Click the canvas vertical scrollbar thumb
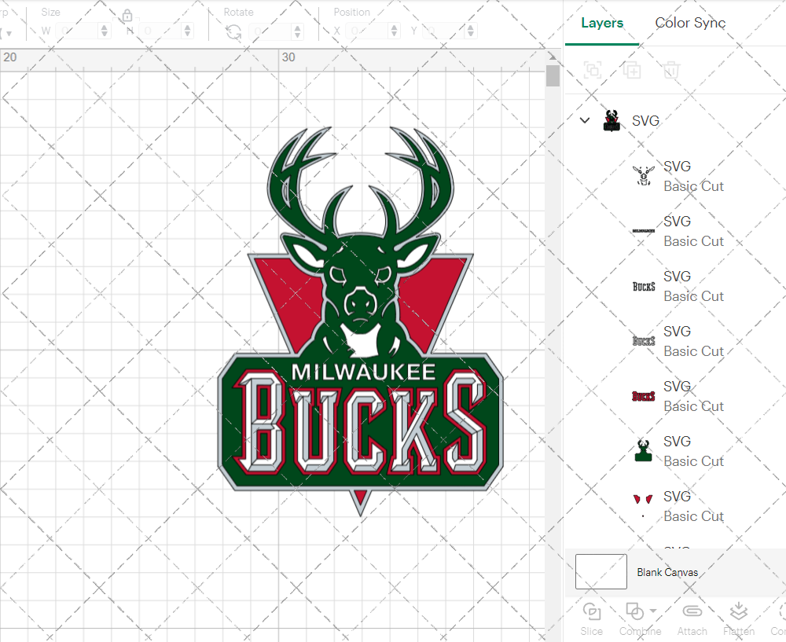The width and height of the screenshot is (786, 642). pos(553,75)
